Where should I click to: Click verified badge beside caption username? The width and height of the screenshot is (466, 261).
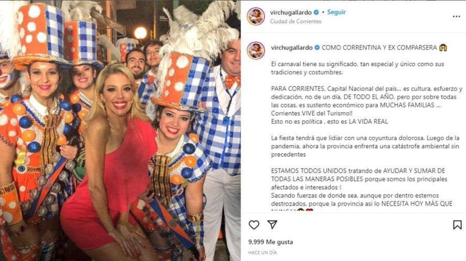point(317,48)
